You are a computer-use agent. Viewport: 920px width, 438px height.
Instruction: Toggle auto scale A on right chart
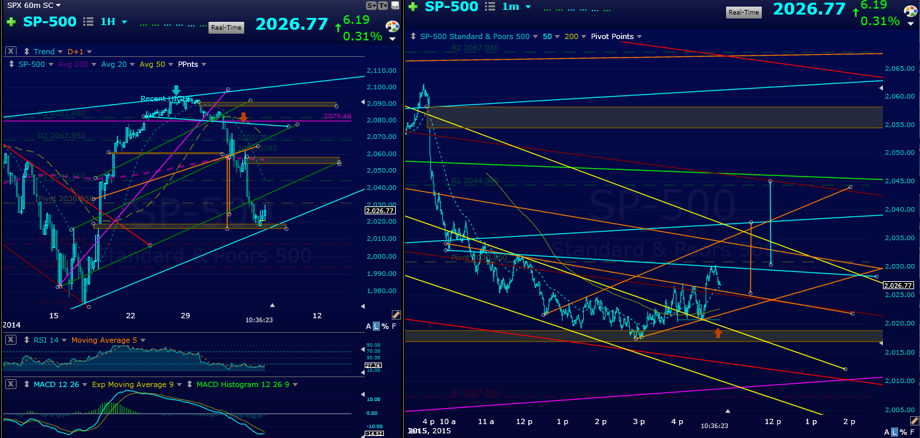coord(888,432)
